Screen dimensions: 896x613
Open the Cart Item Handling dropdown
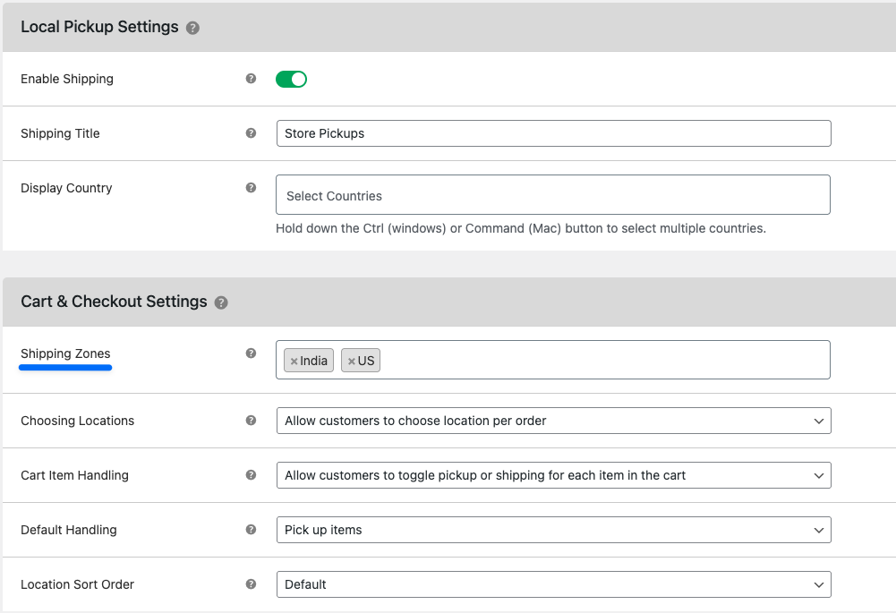tap(553, 475)
